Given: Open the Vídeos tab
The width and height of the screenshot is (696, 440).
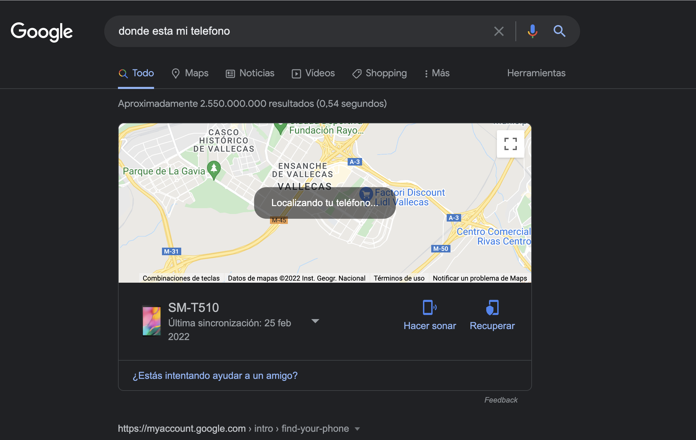Looking at the screenshot, I should point(313,73).
